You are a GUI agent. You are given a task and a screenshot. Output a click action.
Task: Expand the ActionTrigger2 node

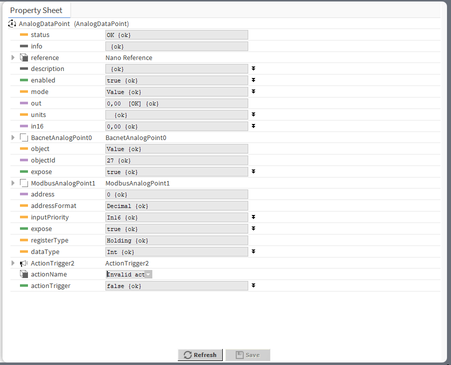coord(13,263)
